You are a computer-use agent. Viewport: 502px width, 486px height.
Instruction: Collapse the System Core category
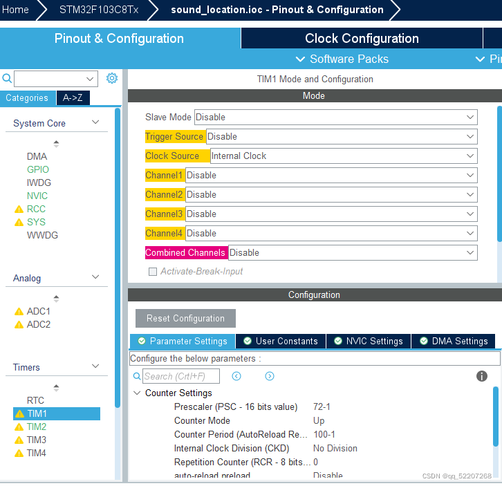[x=95, y=122]
